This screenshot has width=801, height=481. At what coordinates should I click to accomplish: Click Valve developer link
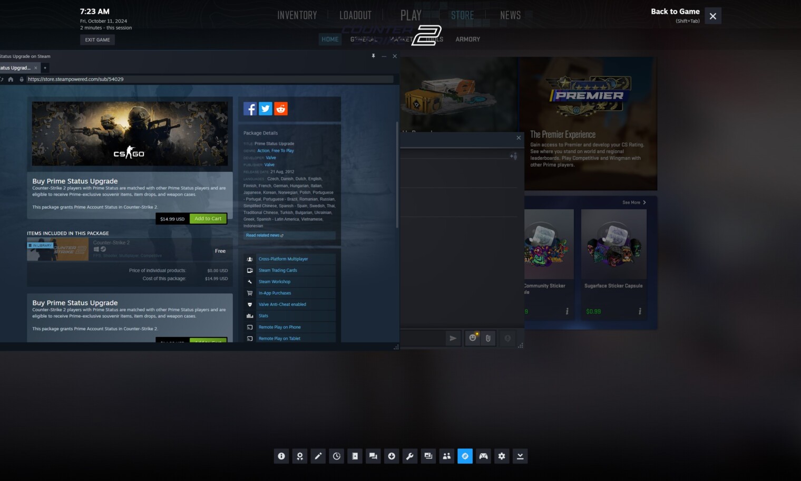pyautogui.click(x=271, y=158)
